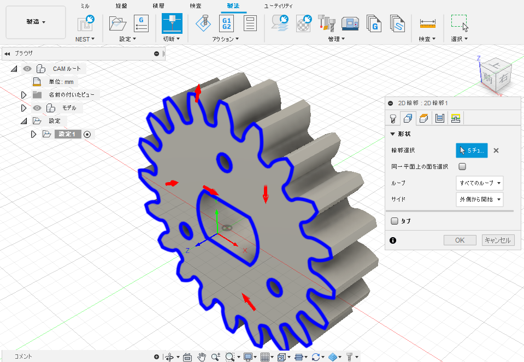Click the selection rectangle icon

pos(459,23)
